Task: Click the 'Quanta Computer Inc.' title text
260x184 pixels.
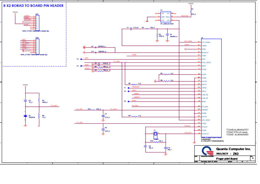Action: [234, 149]
